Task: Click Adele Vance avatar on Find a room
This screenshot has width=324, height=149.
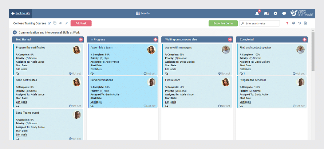Action: point(226,82)
